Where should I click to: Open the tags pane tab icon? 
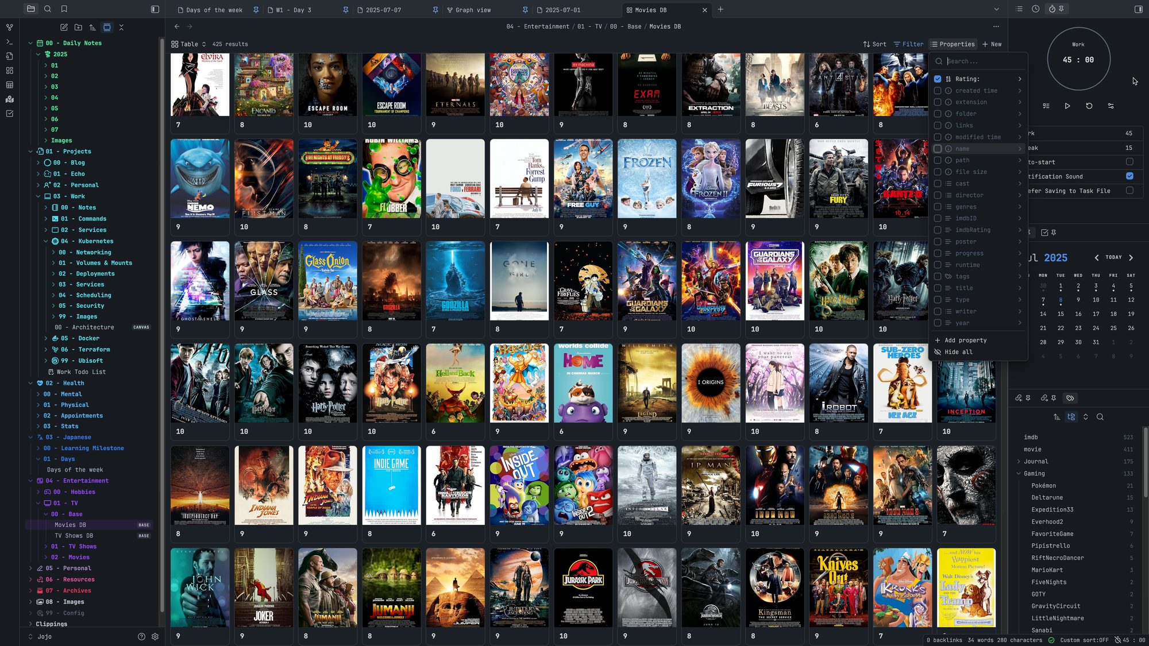coord(1070,398)
